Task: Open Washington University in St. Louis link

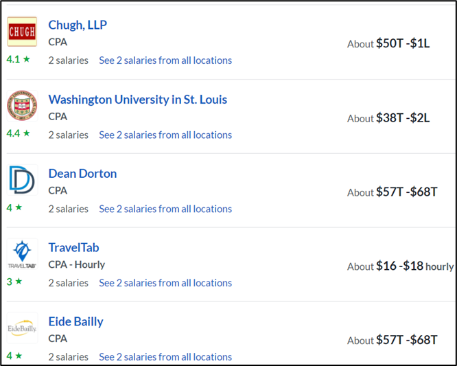Action: [x=137, y=100]
